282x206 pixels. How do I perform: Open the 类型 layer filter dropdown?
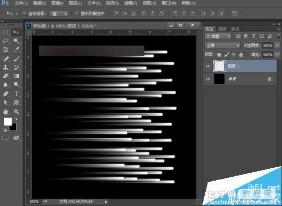218,36
